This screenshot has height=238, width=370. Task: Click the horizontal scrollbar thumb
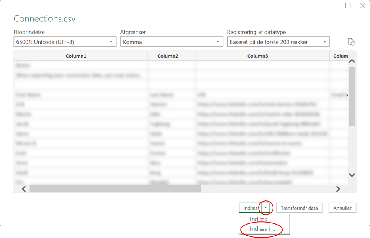(115, 188)
